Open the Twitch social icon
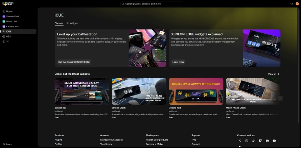The width and height of the screenshot is (301, 148). pos(260,141)
